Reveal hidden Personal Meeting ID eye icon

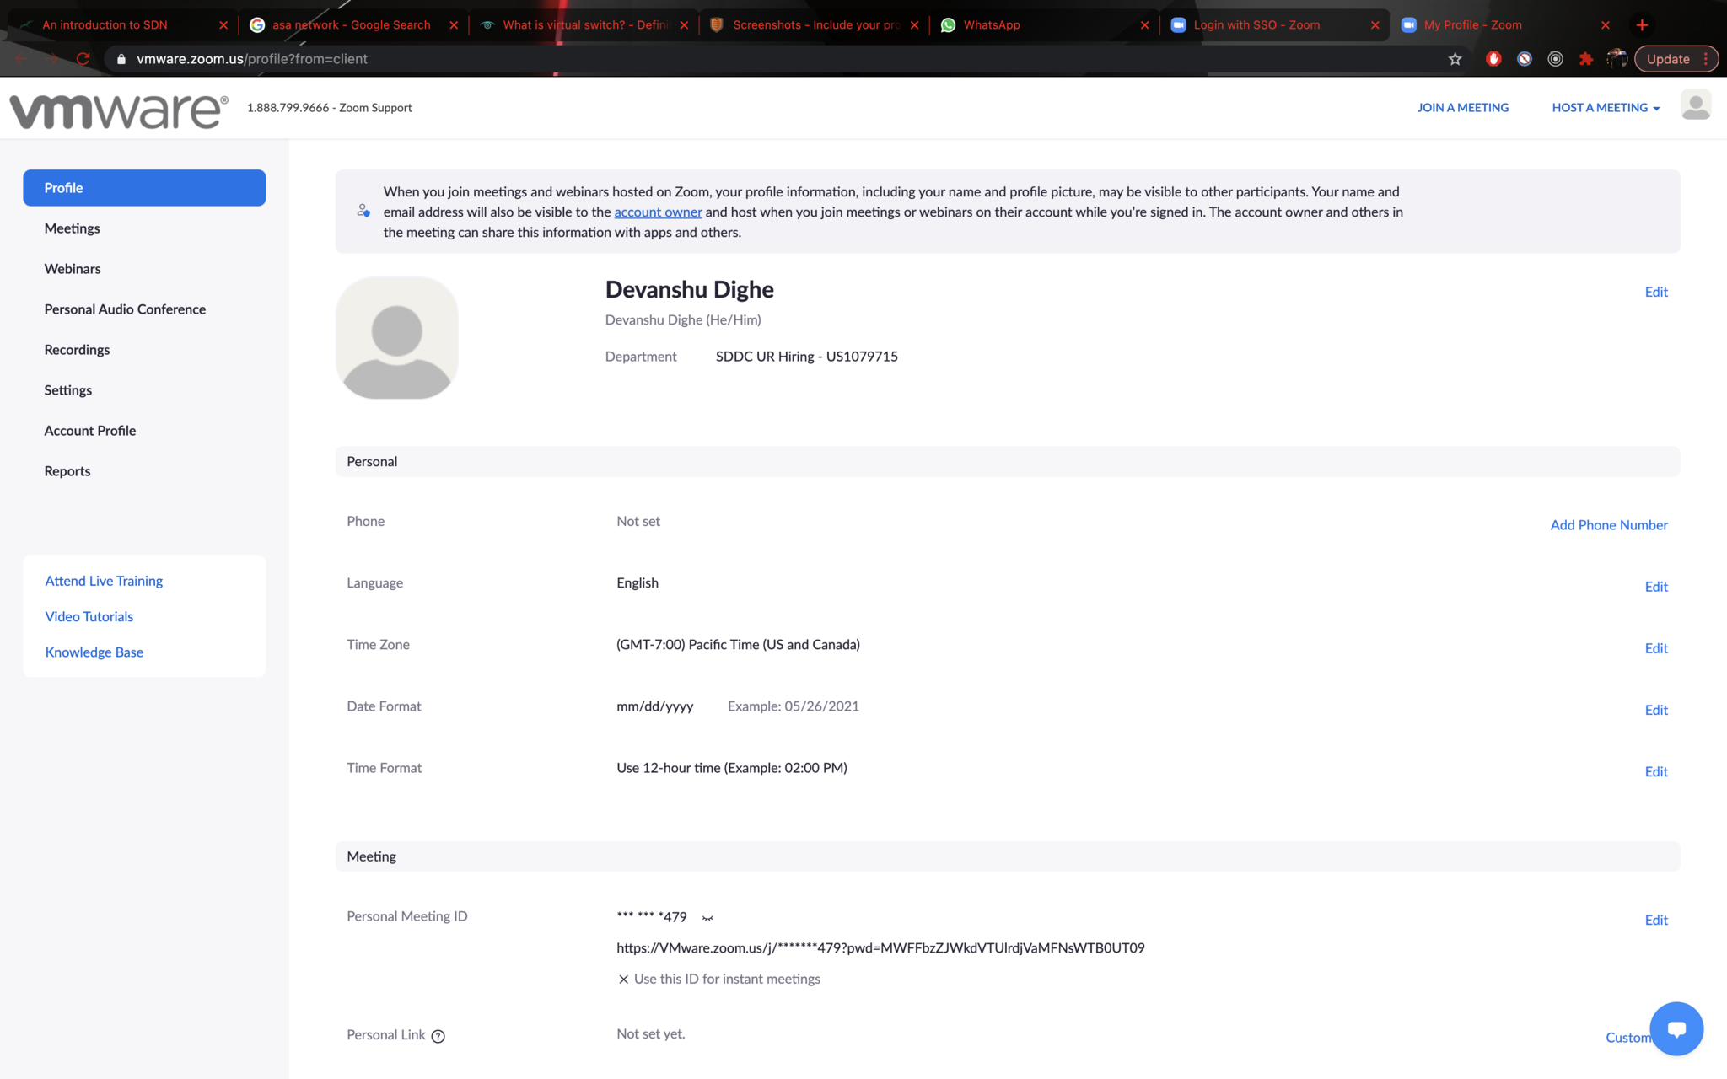(x=707, y=918)
